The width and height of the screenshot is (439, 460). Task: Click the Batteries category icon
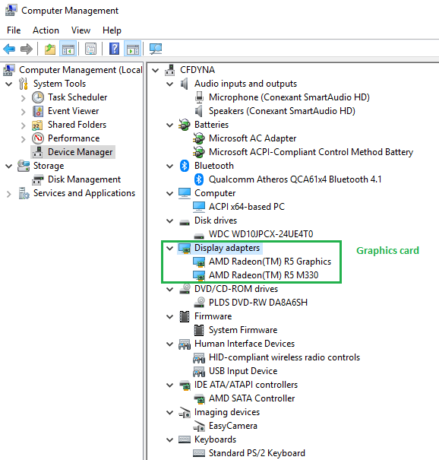[185, 125]
